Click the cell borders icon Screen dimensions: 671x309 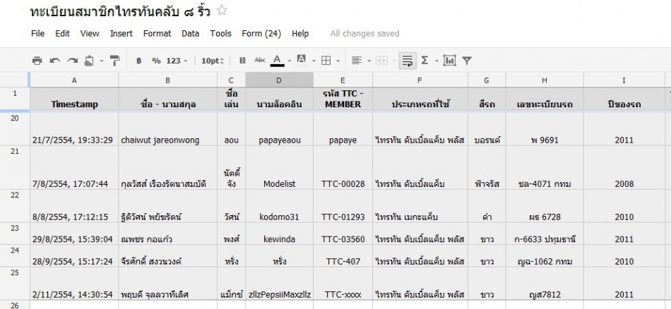[x=326, y=61]
